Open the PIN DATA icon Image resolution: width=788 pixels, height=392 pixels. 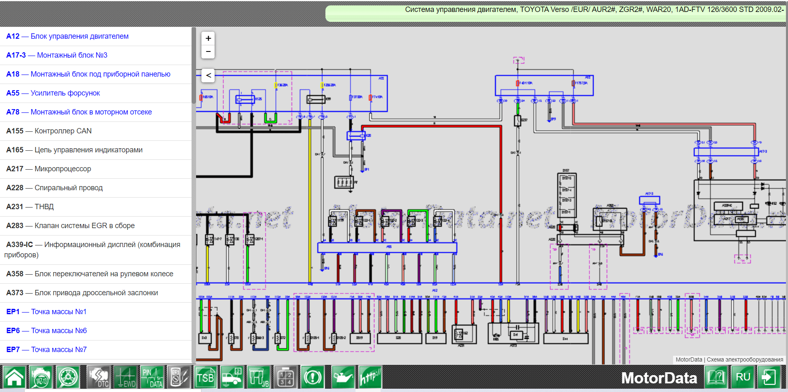[x=152, y=377]
